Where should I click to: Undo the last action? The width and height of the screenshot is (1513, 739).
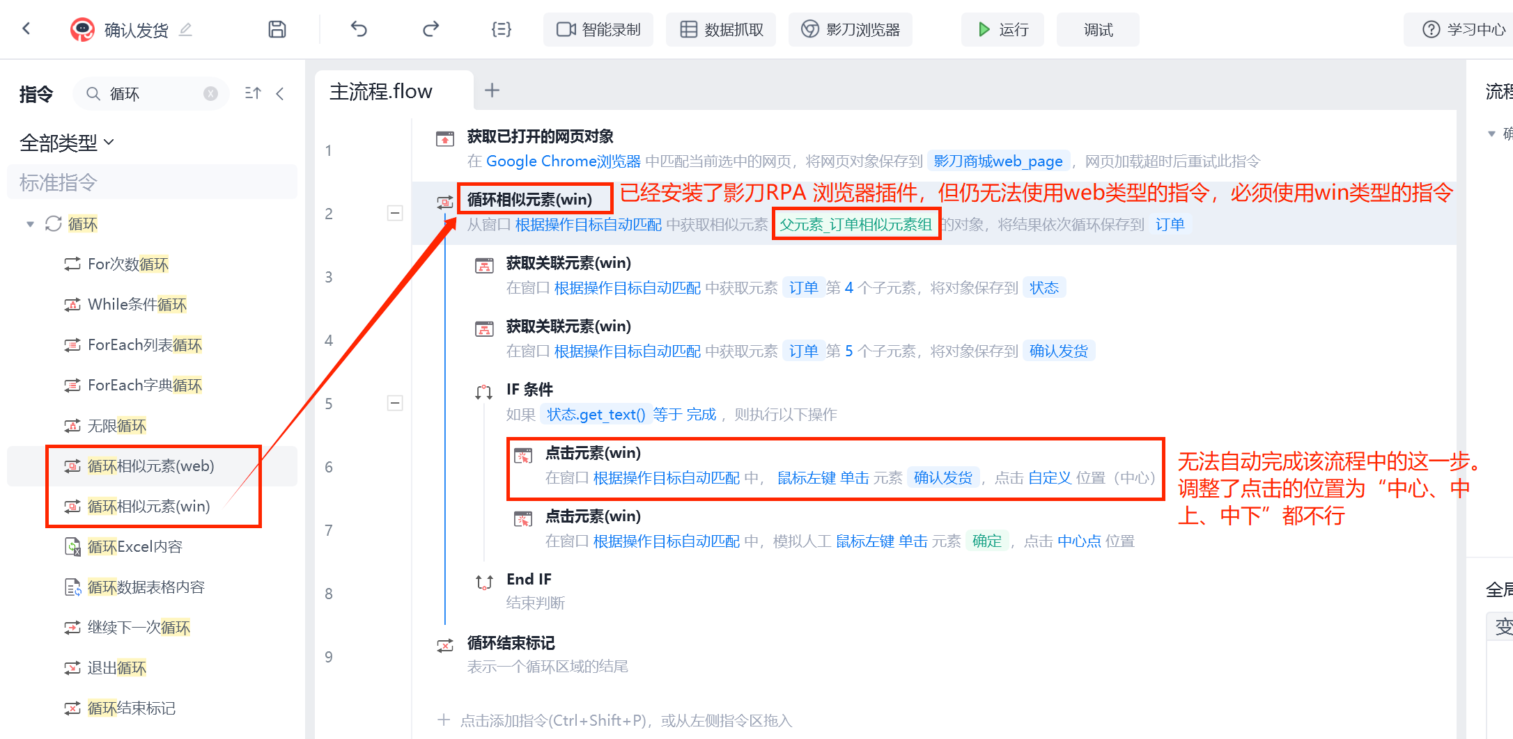[x=359, y=29]
